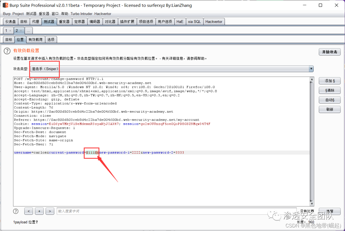Viewport: 345px width, 231px height.
Task: Click the Burp Suite logo in title bar
Action: click(x=5, y=5)
